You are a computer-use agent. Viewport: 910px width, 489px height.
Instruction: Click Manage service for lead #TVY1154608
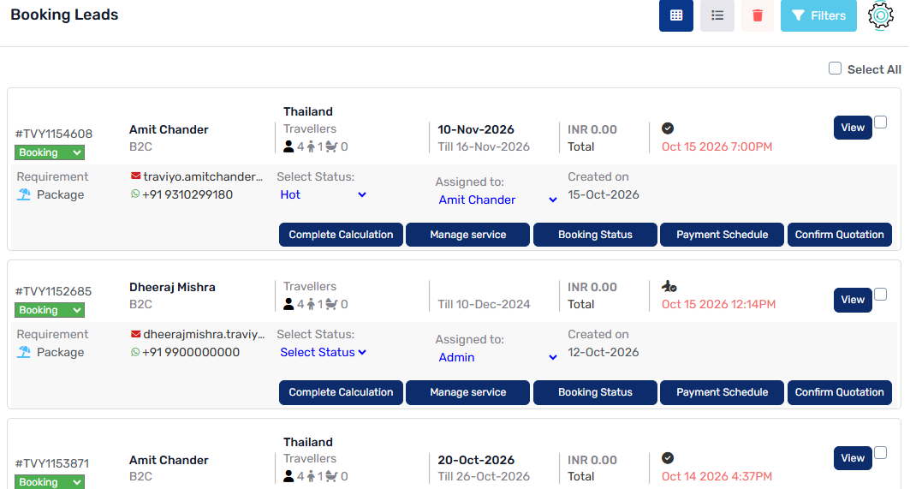coord(467,235)
